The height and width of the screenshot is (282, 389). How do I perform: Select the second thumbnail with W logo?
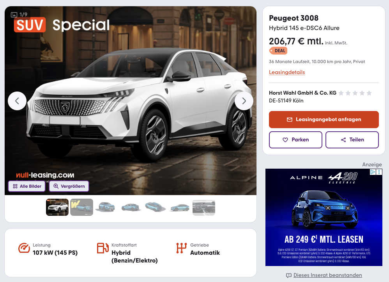tap(81, 207)
